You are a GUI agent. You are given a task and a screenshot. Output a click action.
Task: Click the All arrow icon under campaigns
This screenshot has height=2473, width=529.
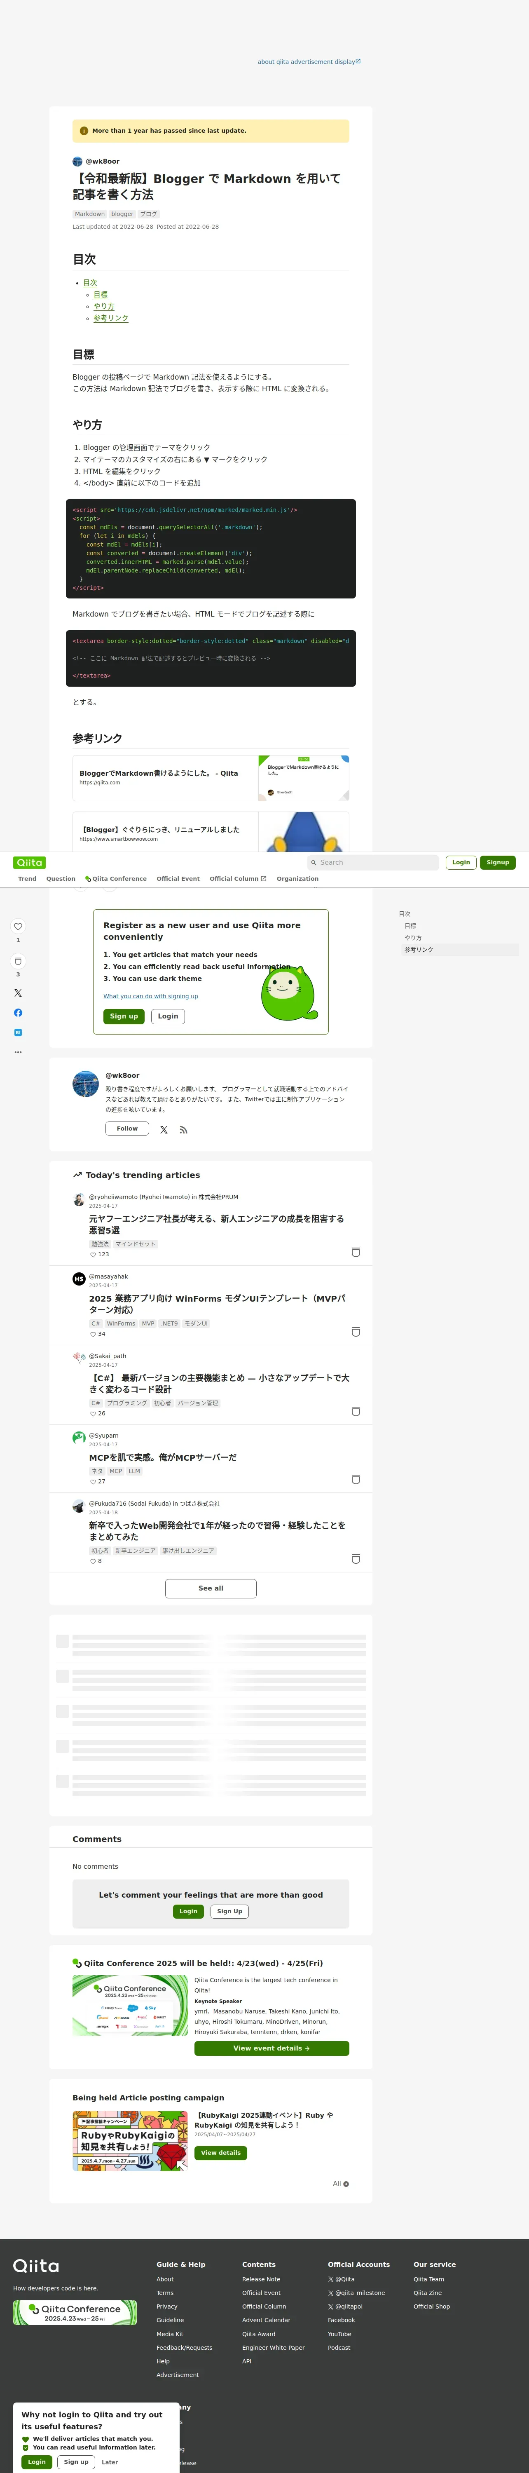coord(346,2184)
